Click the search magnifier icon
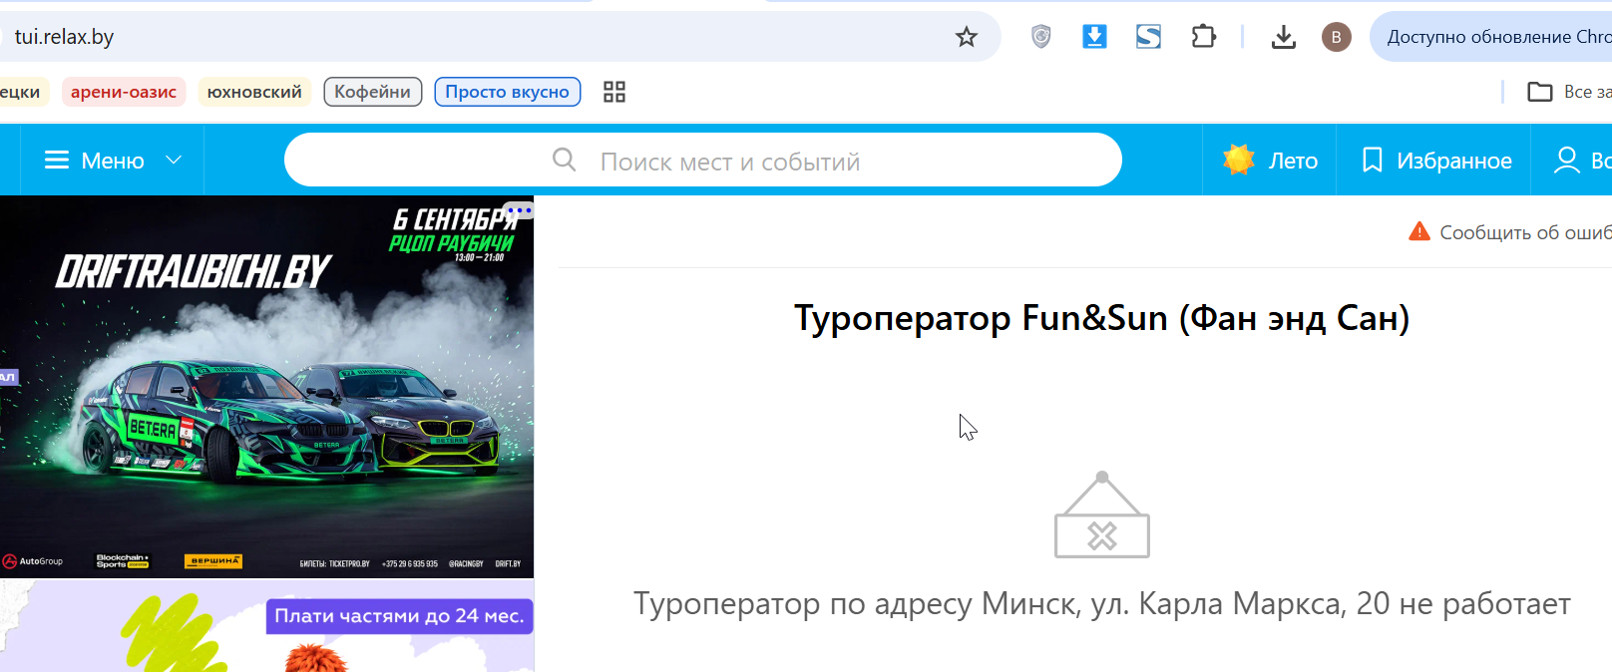The width and height of the screenshot is (1612, 672). [x=565, y=160]
